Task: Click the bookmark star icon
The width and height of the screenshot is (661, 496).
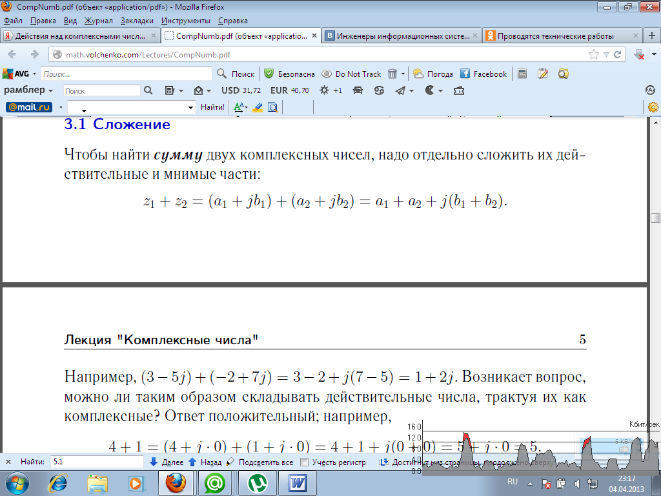Action: coord(594,54)
